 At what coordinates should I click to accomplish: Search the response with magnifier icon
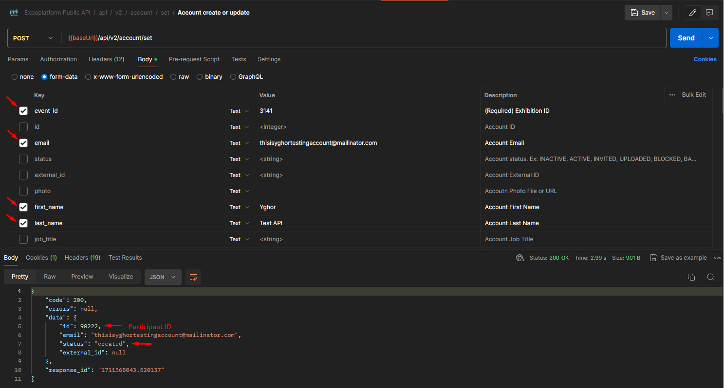point(710,277)
